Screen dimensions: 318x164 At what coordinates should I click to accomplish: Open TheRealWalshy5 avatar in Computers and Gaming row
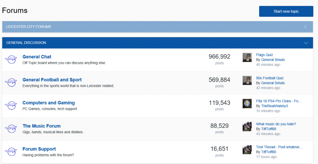pos(247,103)
